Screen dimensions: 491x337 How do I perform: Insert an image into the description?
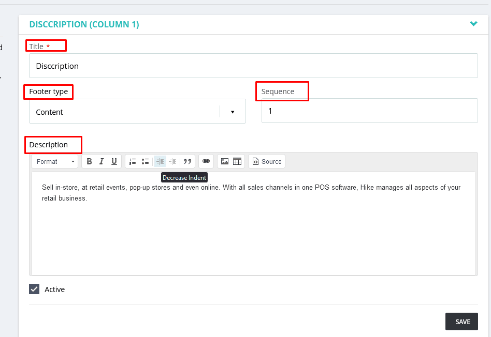point(225,161)
